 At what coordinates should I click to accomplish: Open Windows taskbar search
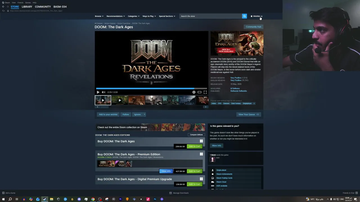point(10,199)
